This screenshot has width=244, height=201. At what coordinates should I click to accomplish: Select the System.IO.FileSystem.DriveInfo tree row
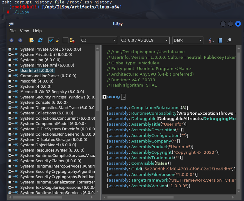[57, 129]
